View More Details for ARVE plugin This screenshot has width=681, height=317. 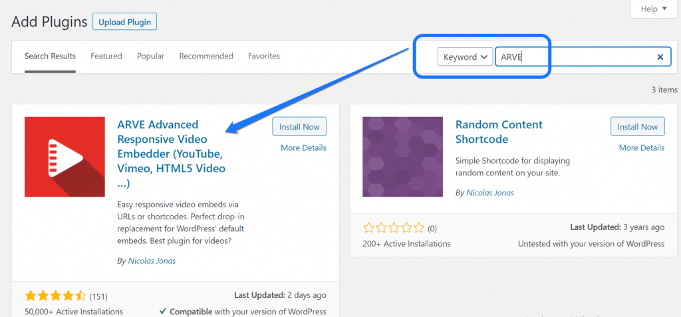click(303, 148)
